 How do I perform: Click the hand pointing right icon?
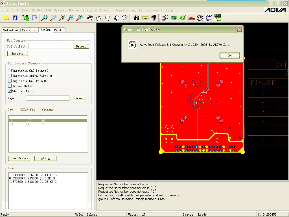click(125, 18)
